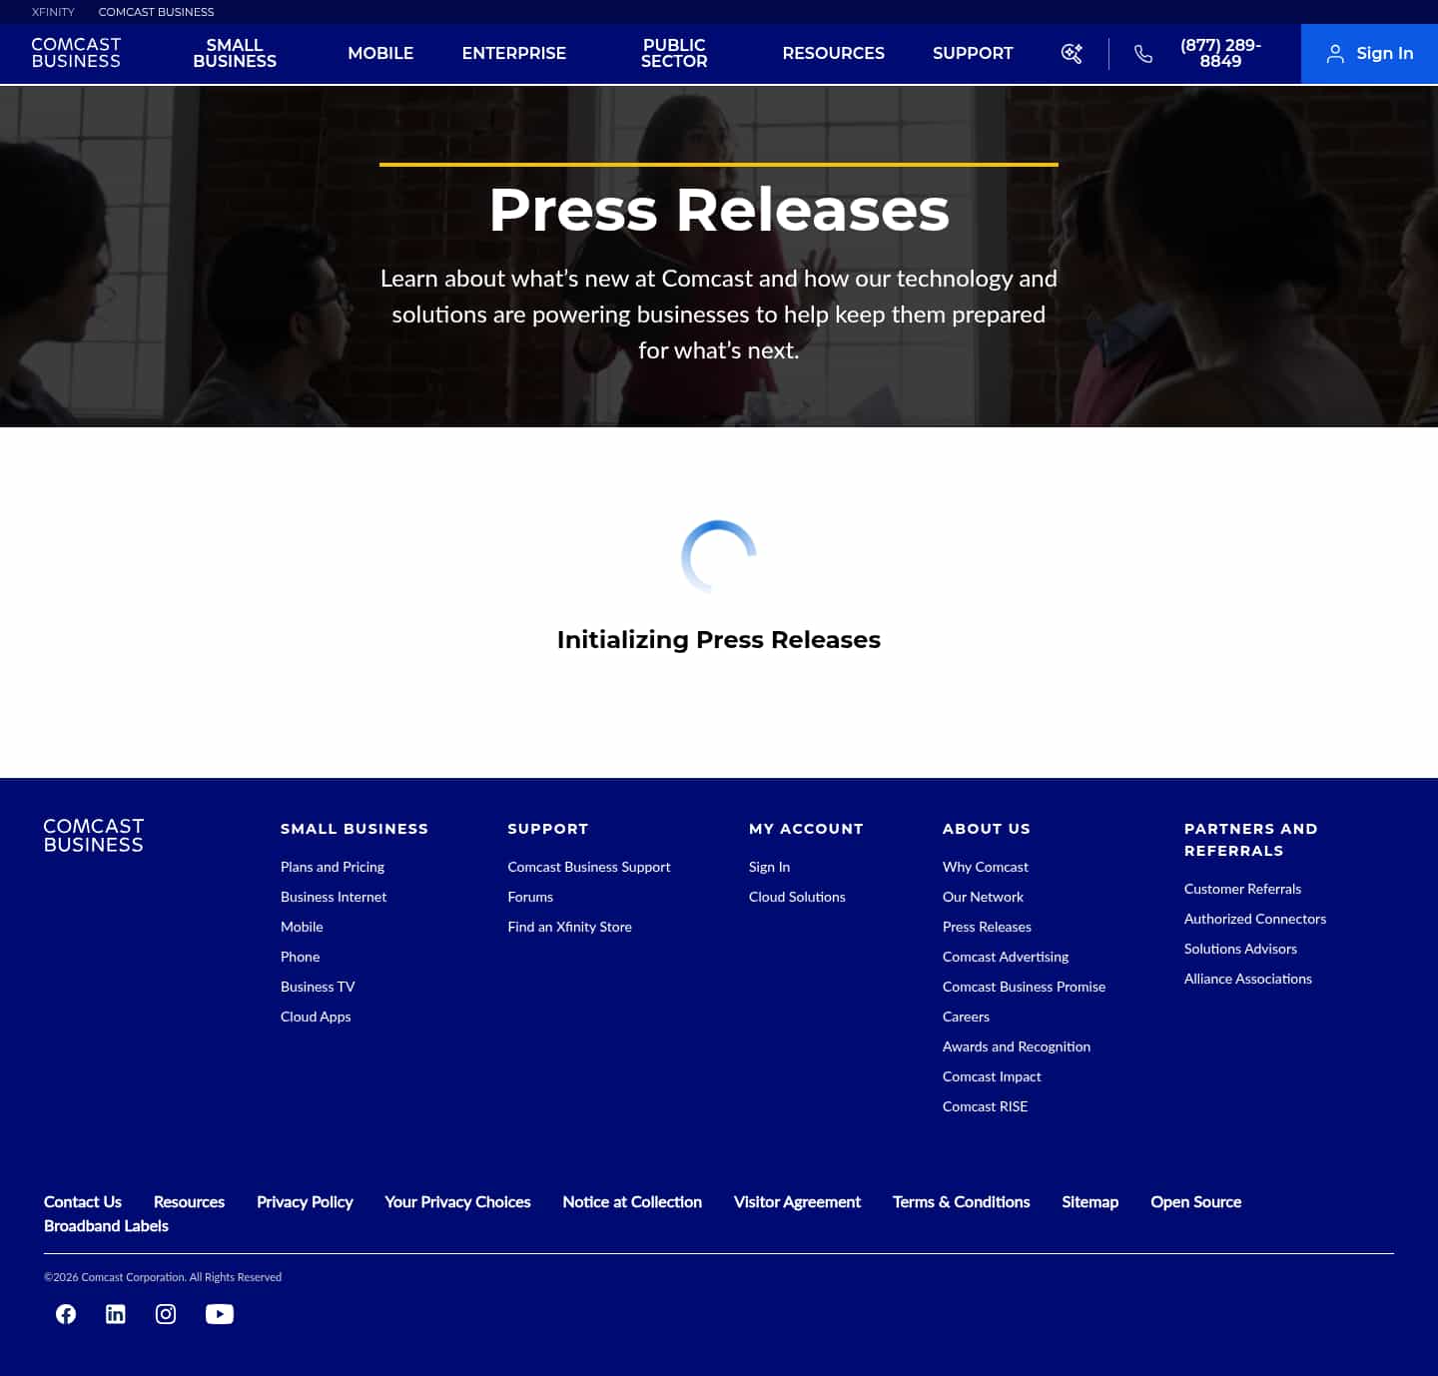1438x1376 pixels.
Task: Open the AI search sparkle icon
Action: pyautogui.click(x=1072, y=54)
